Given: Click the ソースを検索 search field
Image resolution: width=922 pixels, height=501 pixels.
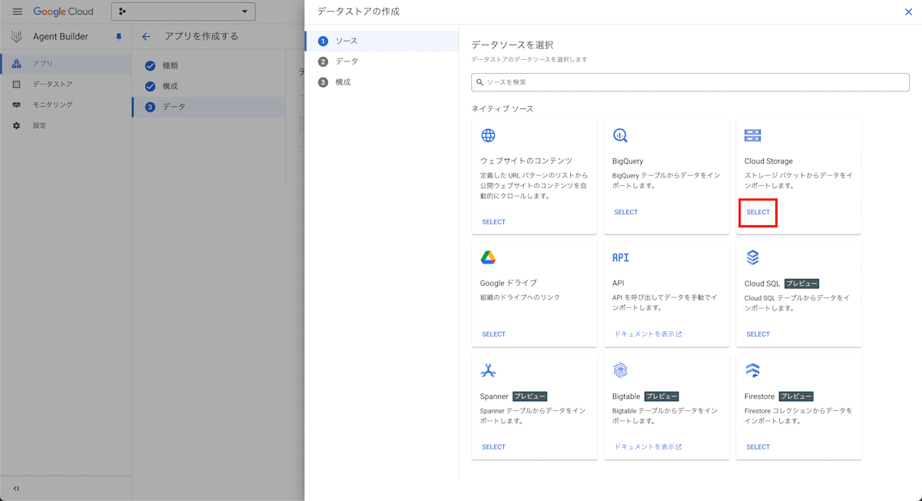Looking at the screenshot, I should [x=690, y=82].
